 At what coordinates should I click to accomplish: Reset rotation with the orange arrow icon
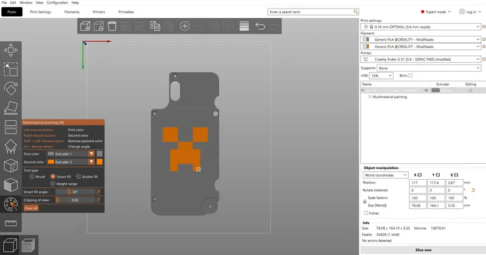pyautogui.click(x=473, y=190)
